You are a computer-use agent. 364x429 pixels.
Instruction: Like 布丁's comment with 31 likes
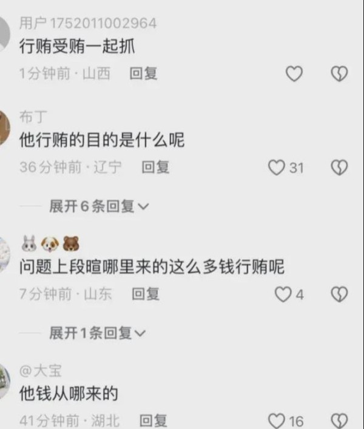[277, 167]
